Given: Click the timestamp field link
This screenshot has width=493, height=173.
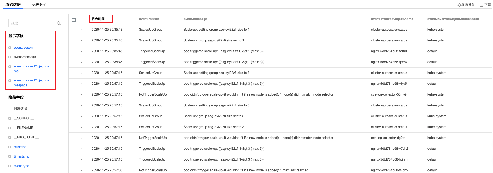Looking at the screenshot, I should pos(21,156).
